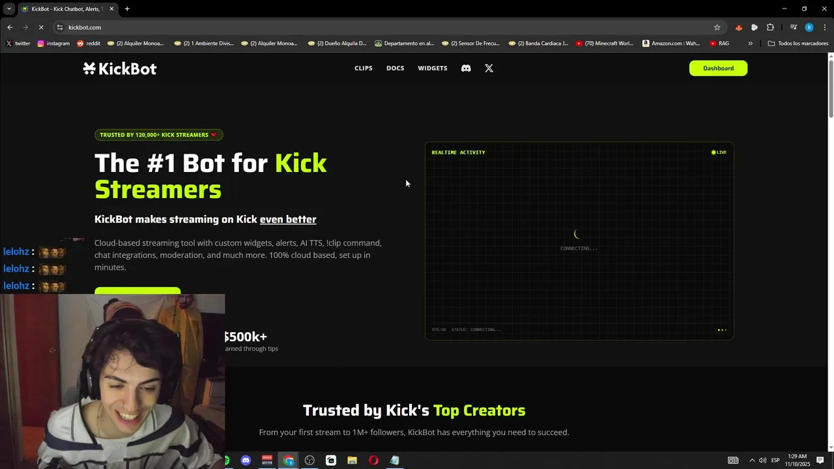Open the WIDGETS nav item

pyautogui.click(x=433, y=68)
